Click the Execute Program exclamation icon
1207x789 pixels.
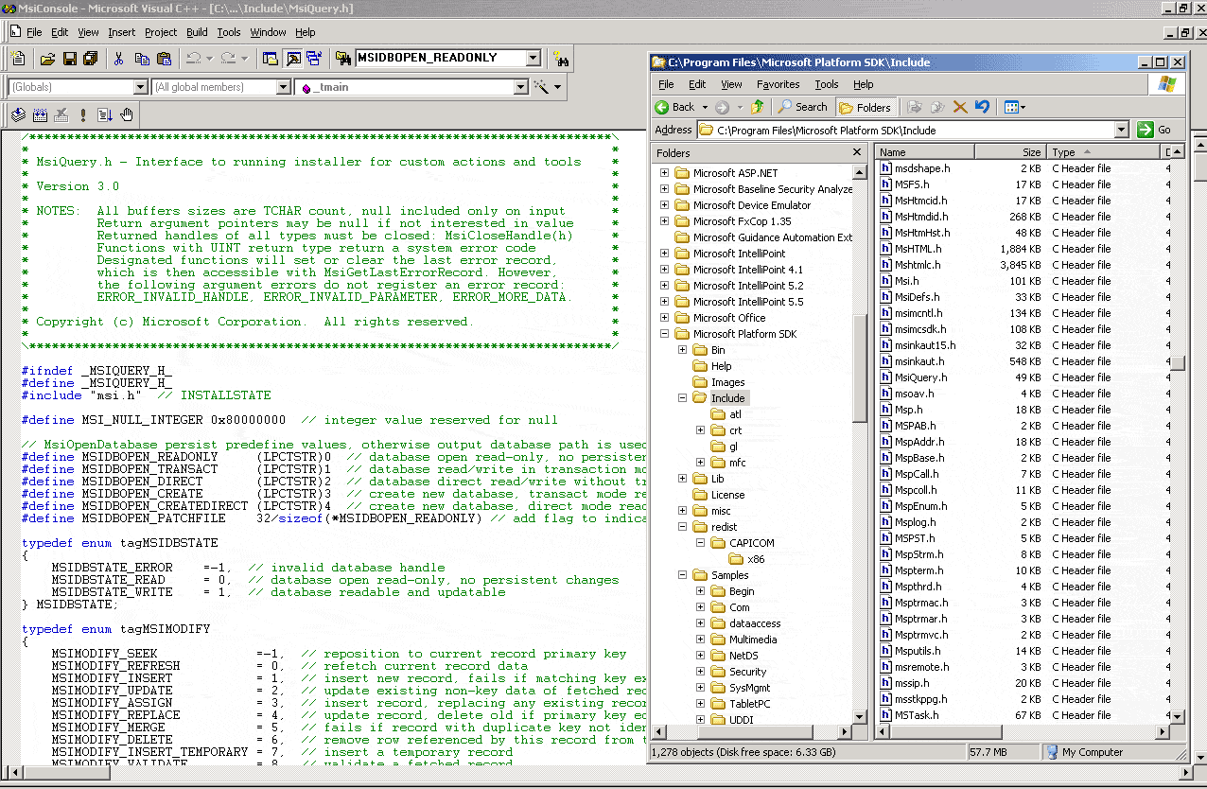click(83, 115)
